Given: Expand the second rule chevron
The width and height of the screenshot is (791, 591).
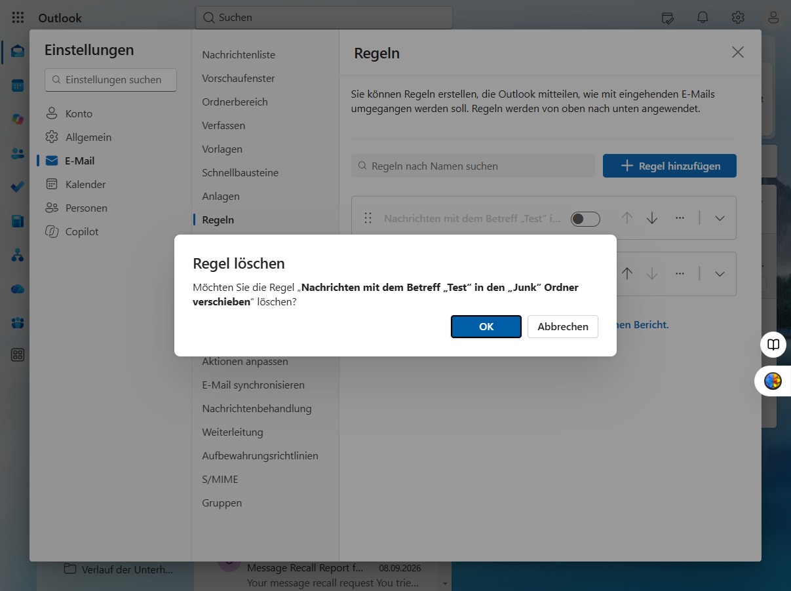Looking at the screenshot, I should [720, 274].
